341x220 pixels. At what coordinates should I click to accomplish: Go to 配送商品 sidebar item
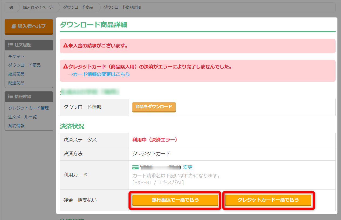tap(16, 83)
